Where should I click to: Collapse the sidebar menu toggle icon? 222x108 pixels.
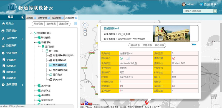point(23,17)
